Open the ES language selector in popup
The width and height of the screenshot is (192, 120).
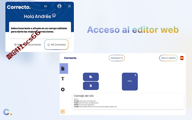point(46,6)
